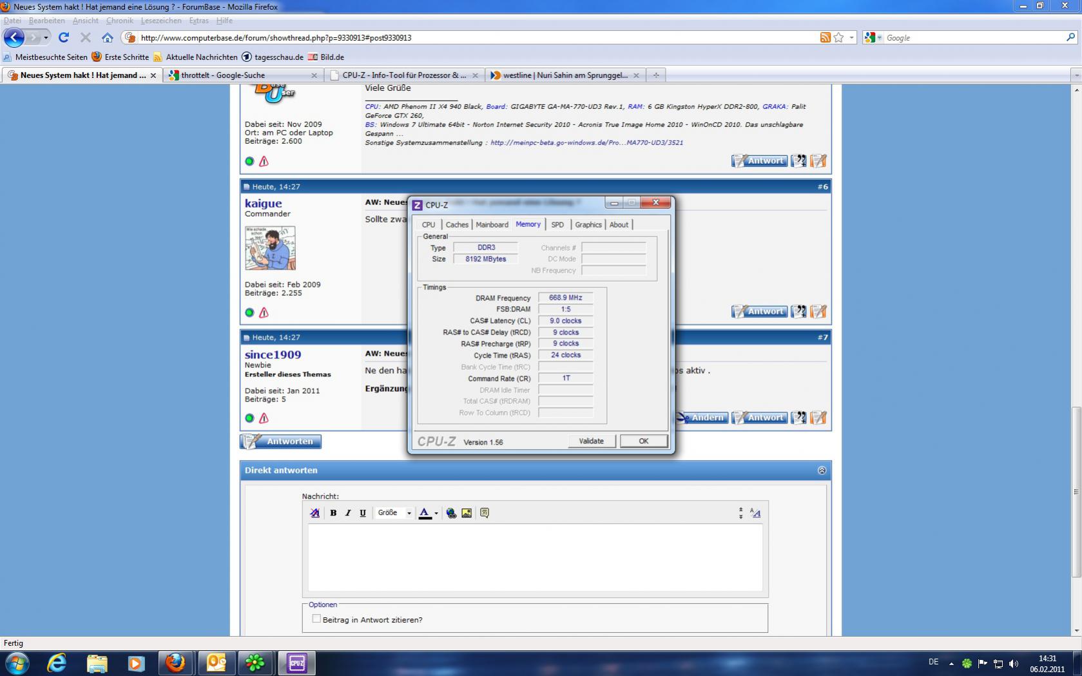Reload the page with the refresh icon
This screenshot has width=1082, height=676.
point(64,37)
